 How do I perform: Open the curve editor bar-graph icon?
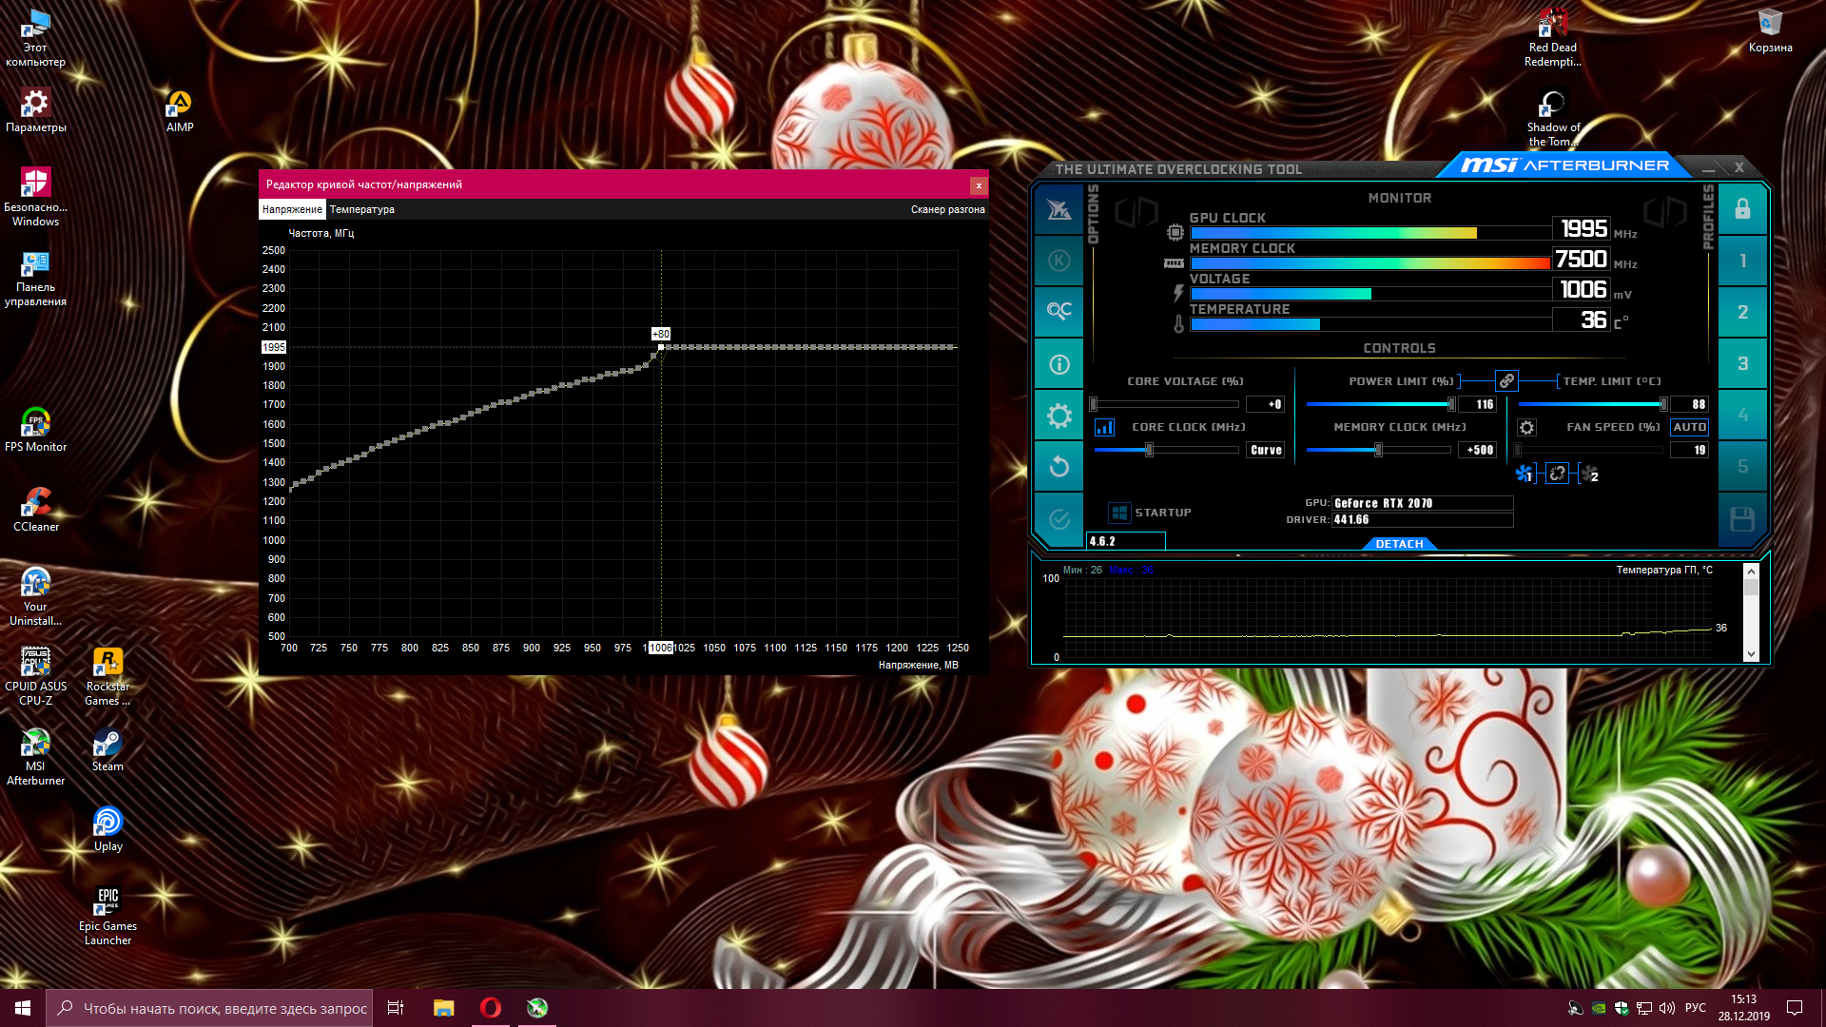click(x=1104, y=428)
